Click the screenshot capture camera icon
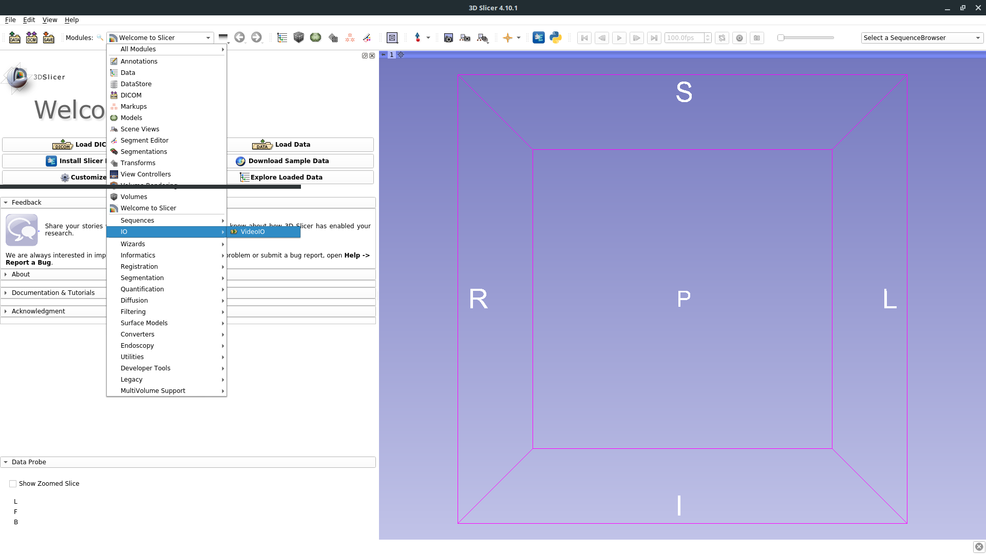The height and width of the screenshot is (554, 986). pyautogui.click(x=448, y=37)
